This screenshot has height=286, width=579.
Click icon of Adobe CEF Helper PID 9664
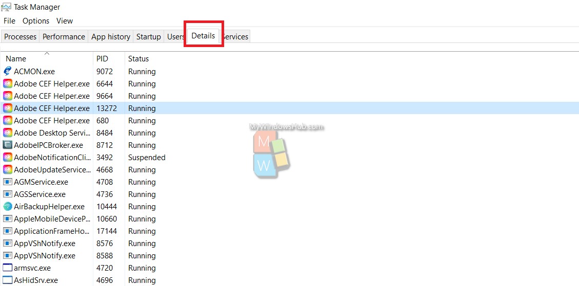click(x=7, y=96)
